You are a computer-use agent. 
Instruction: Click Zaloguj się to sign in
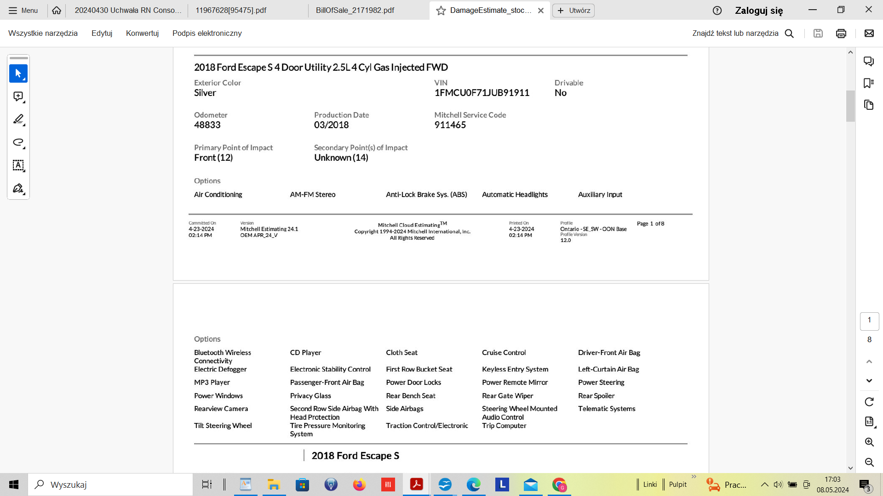[759, 11]
